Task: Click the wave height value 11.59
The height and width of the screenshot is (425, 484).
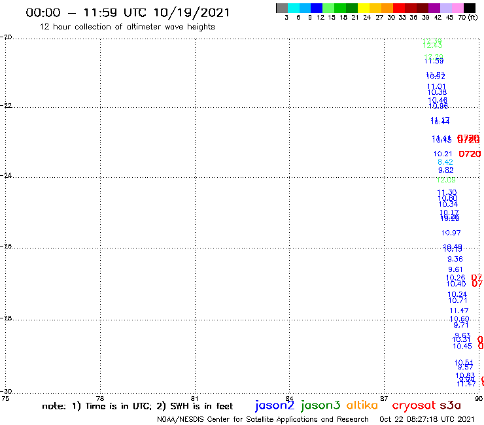Action: click(x=434, y=61)
